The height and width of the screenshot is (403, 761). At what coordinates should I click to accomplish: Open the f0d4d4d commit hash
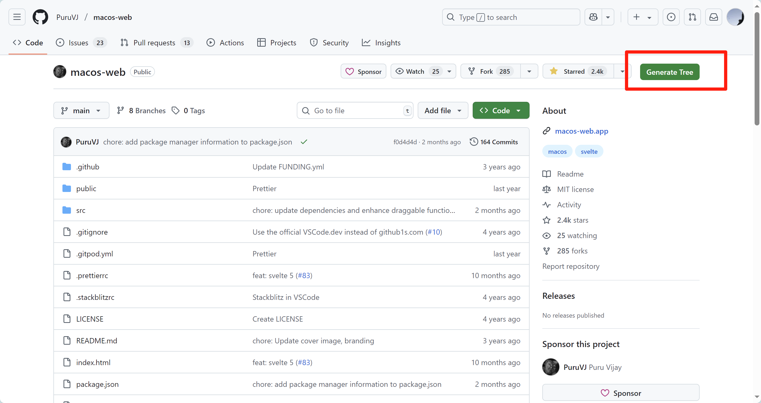[405, 142]
